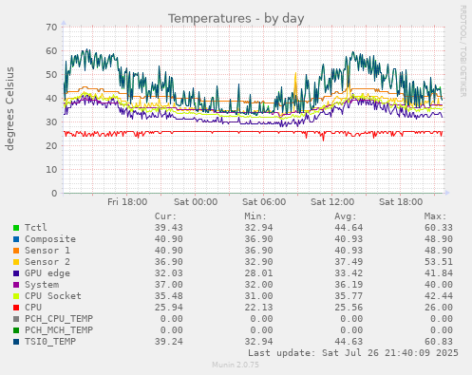Click the 'Sat 18:00' time axis label
The height and width of the screenshot is (375, 472).
(401, 202)
